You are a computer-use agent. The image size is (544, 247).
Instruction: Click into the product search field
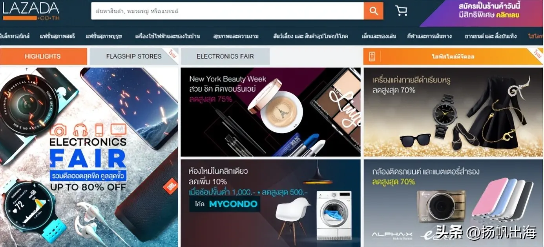pyautogui.click(x=227, y=11)
